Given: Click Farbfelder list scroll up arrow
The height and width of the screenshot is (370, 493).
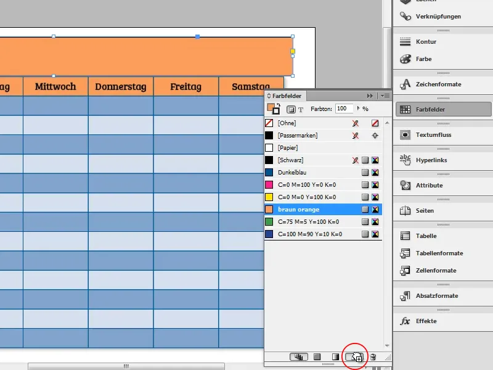Looking at the screenshot, I should (387, 123).
